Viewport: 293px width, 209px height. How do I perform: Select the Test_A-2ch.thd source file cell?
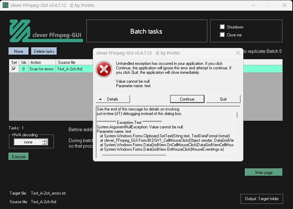(74, 69)
